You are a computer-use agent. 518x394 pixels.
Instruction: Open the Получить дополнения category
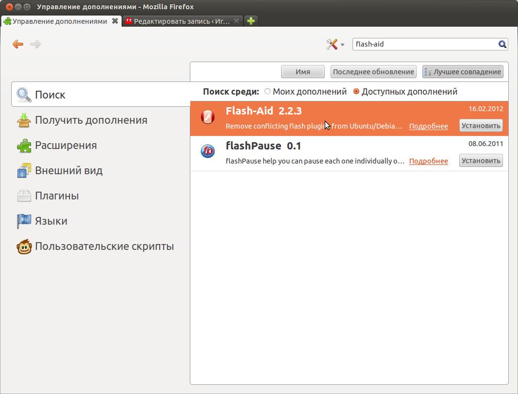(101, 120)
